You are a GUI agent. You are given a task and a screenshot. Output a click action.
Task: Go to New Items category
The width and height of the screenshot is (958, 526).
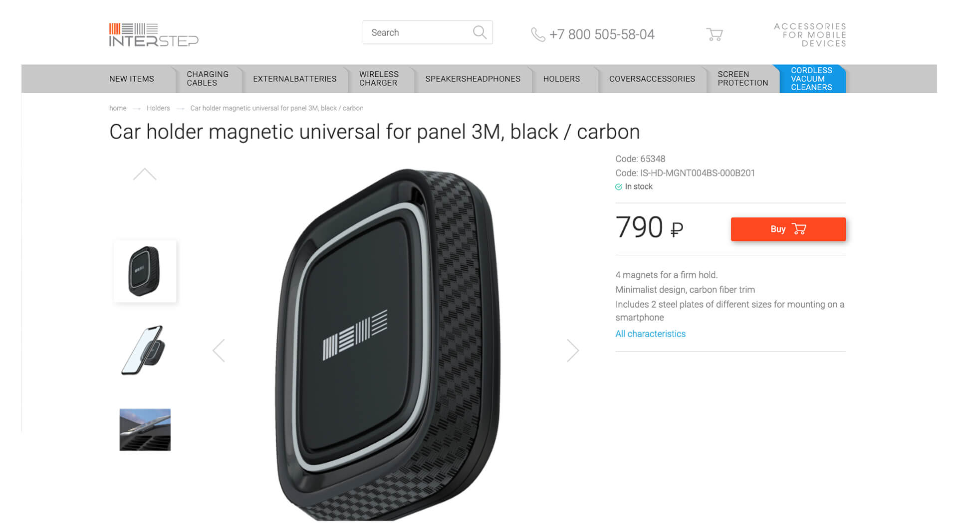[132, 79]
